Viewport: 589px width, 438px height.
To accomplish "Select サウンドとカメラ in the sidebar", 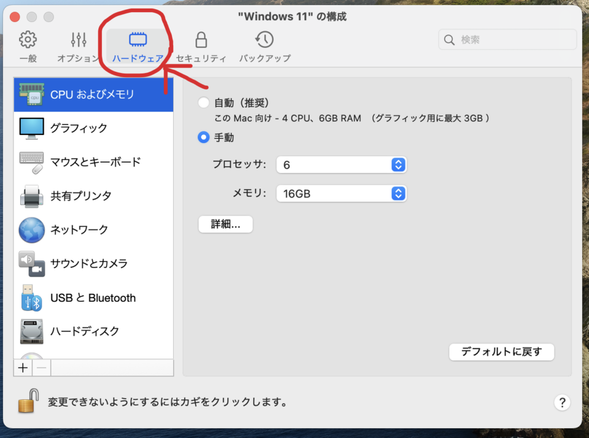I will [94, 264].
